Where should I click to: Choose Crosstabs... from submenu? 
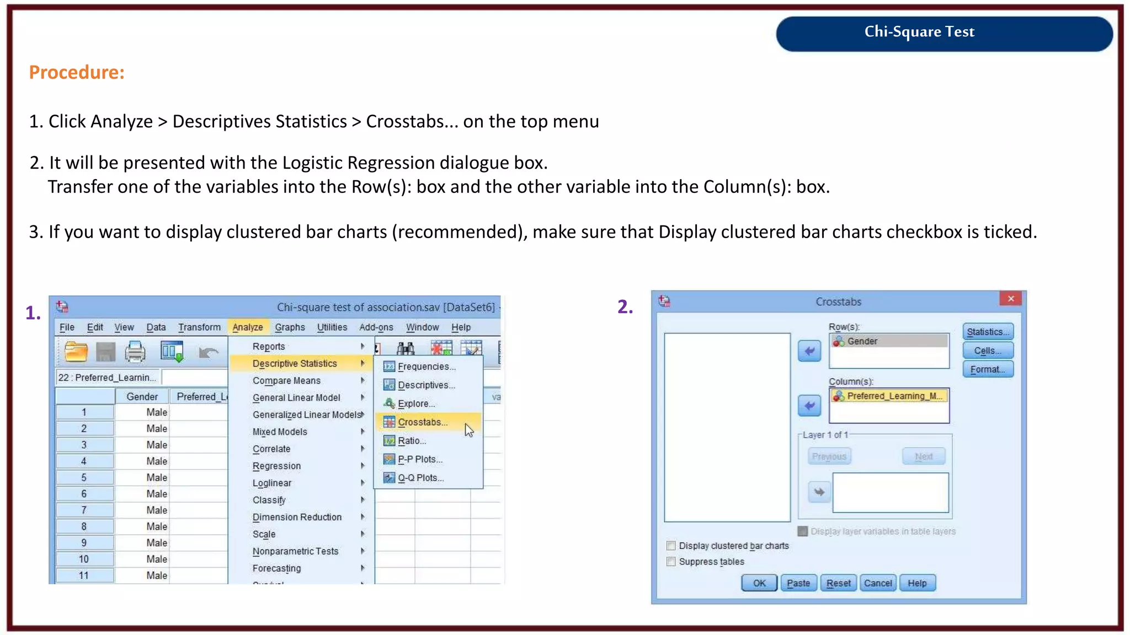(x=428, y=422)
